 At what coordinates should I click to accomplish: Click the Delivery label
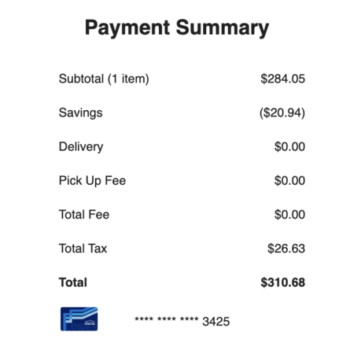point(81,147)
